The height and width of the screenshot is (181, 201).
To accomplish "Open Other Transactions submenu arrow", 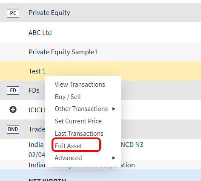I will [x=114, y=109].
